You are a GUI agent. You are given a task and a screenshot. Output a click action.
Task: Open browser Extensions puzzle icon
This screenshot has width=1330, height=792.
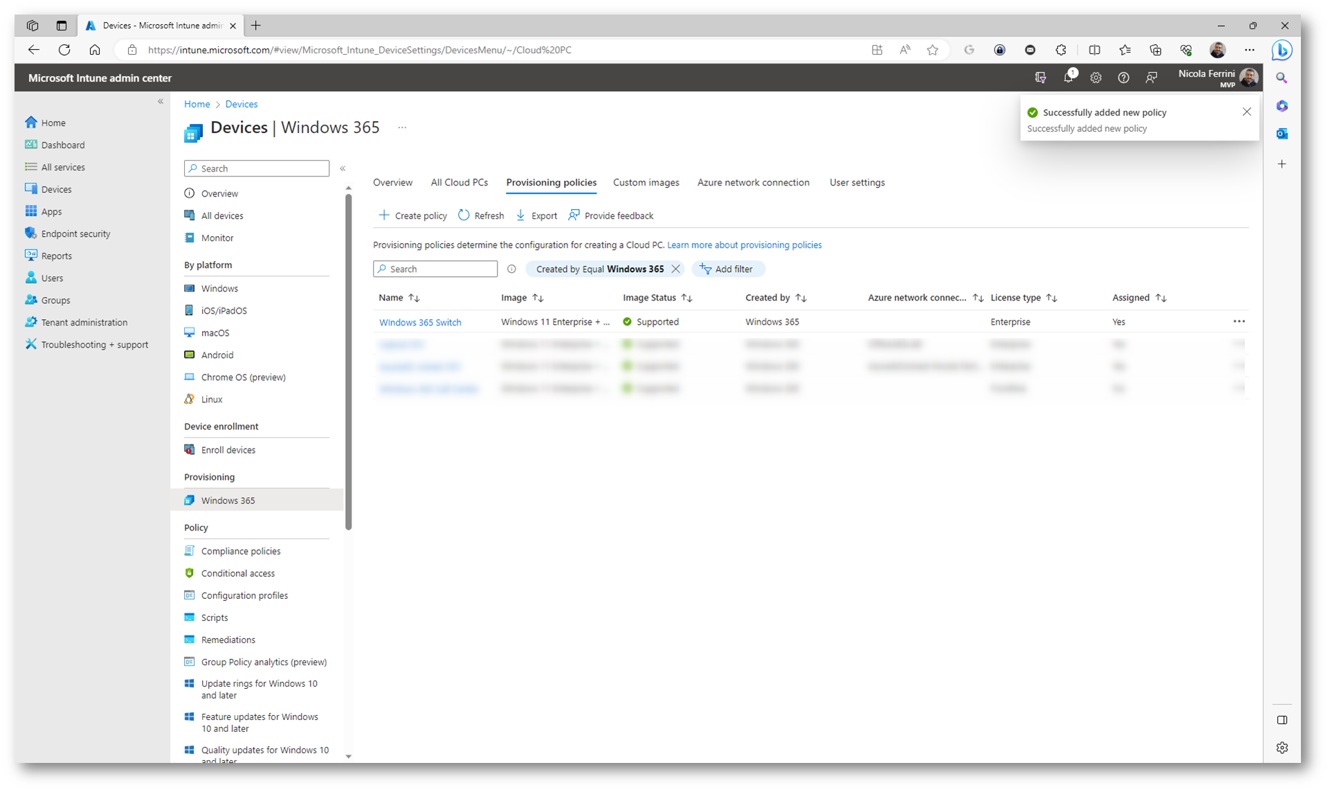click(1061, 50)
